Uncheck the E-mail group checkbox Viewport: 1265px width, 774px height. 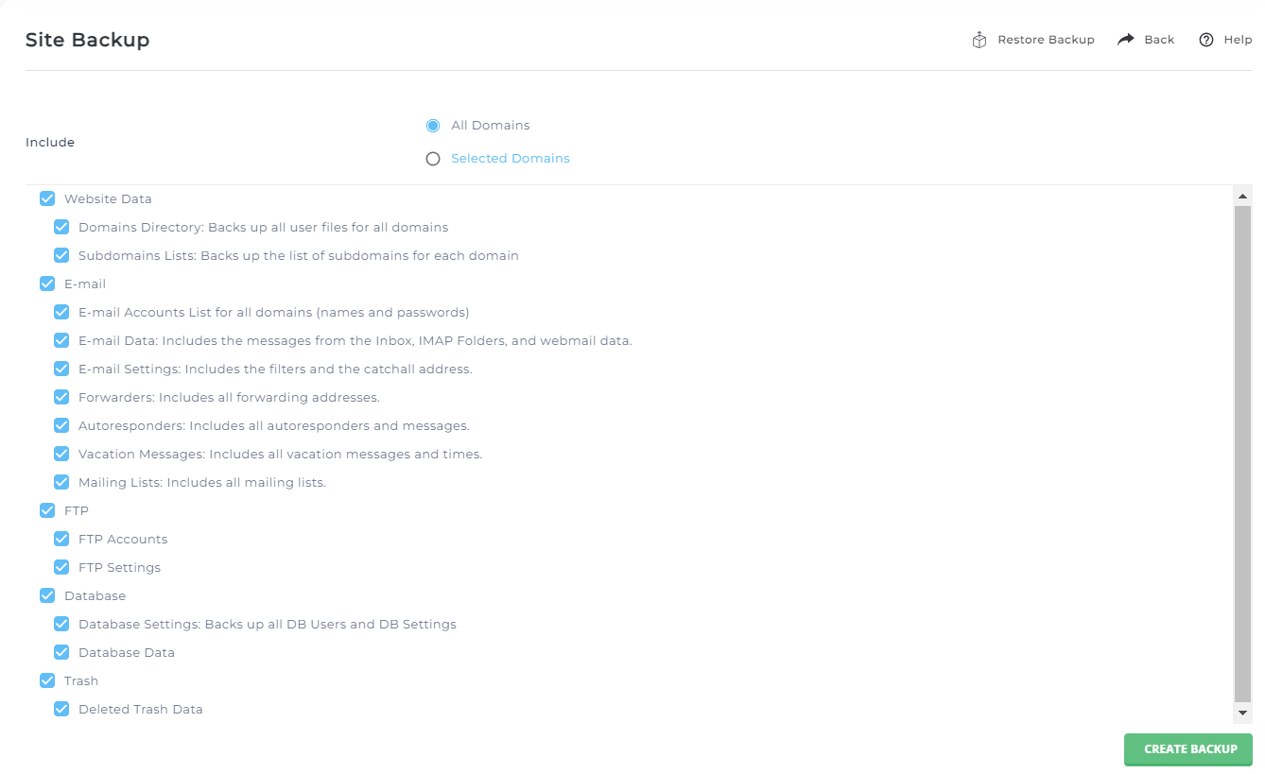pos(47,284)
